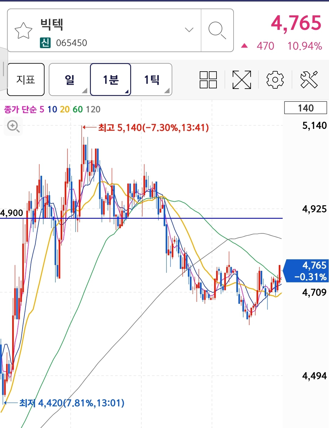This screenshot has height=428, width=329.
Task: Click the 신 badge beside stock code
Action: [x=45, y=43]
